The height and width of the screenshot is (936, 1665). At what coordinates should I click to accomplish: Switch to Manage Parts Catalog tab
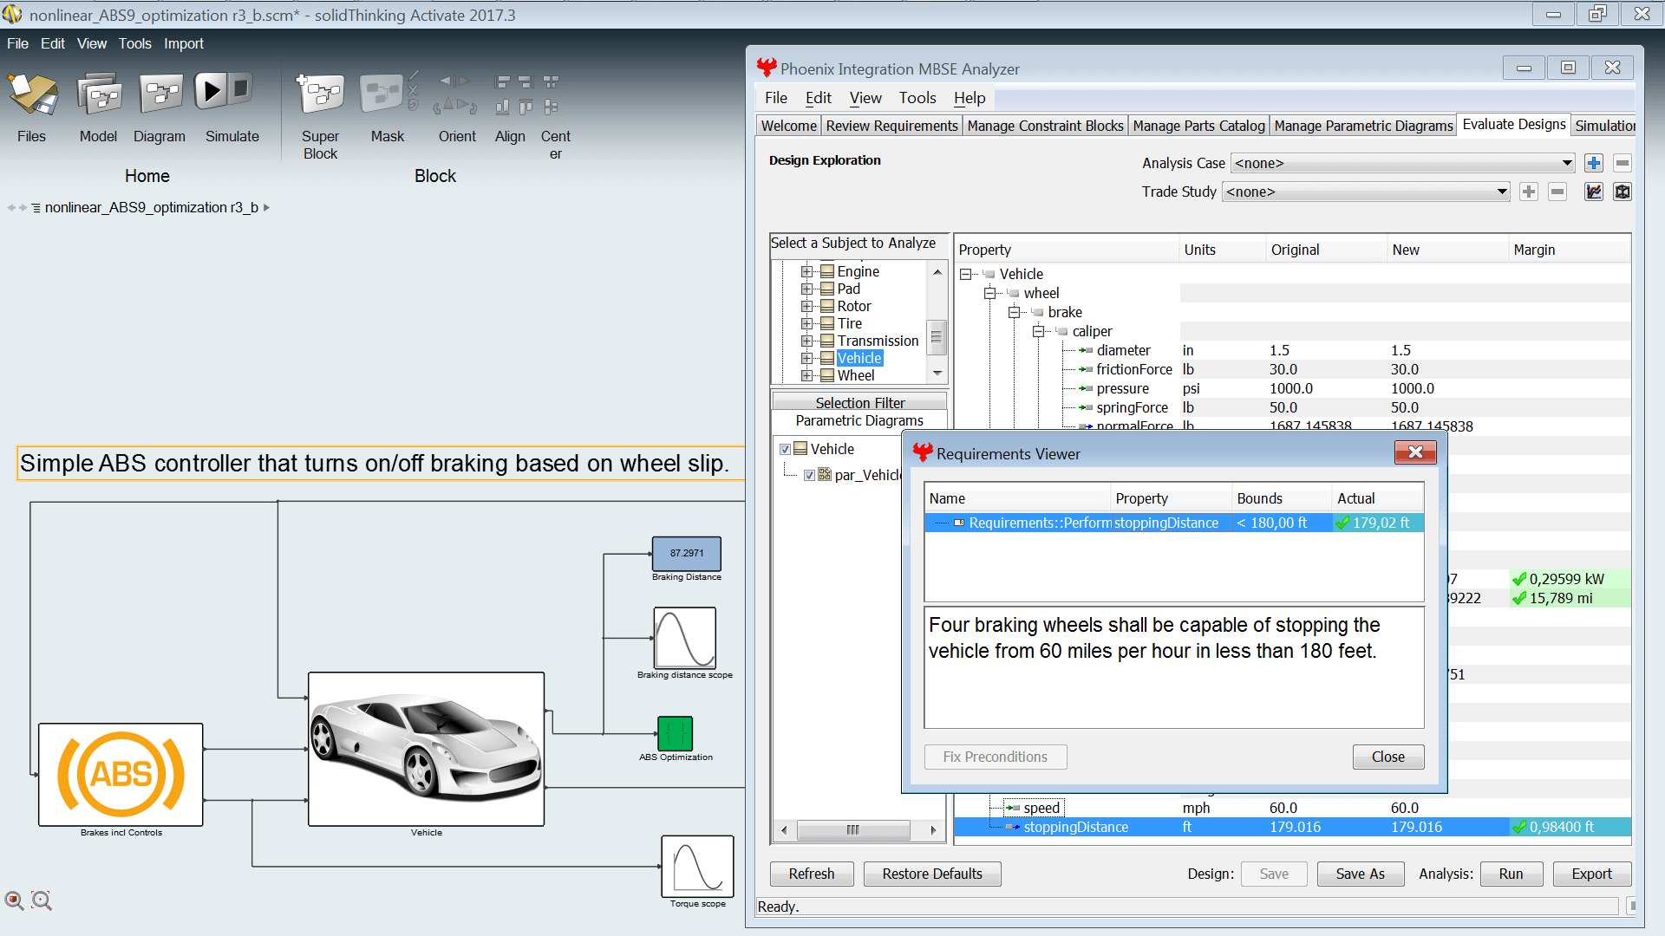pos(1198,126)
